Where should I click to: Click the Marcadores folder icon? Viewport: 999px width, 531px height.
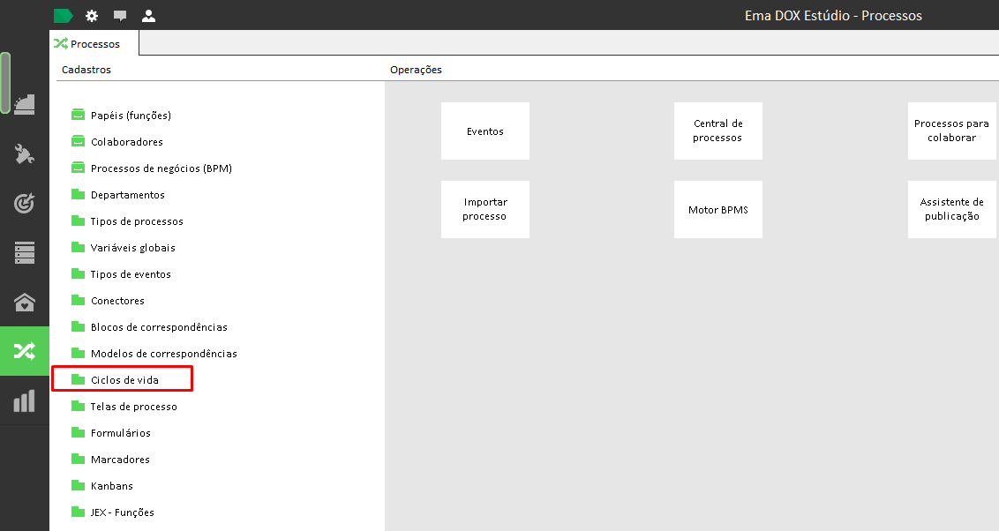(78, 459)
